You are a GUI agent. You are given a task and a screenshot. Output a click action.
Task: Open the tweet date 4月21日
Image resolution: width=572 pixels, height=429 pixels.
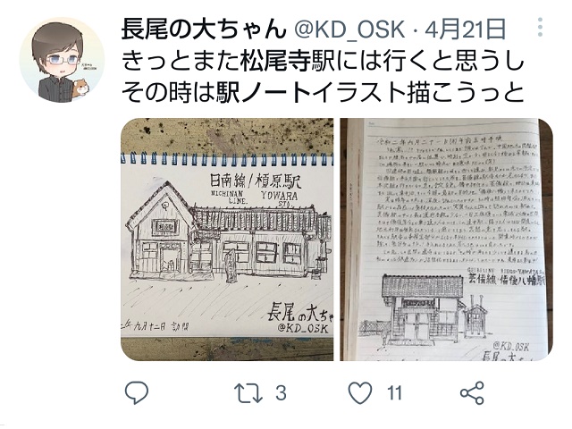(466, 29)
